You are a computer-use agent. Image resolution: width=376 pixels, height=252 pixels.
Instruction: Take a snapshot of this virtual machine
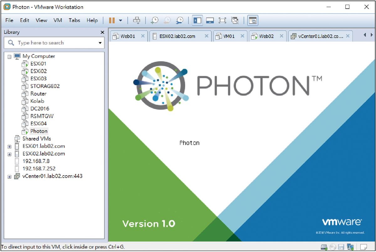[x=154, y=20]
